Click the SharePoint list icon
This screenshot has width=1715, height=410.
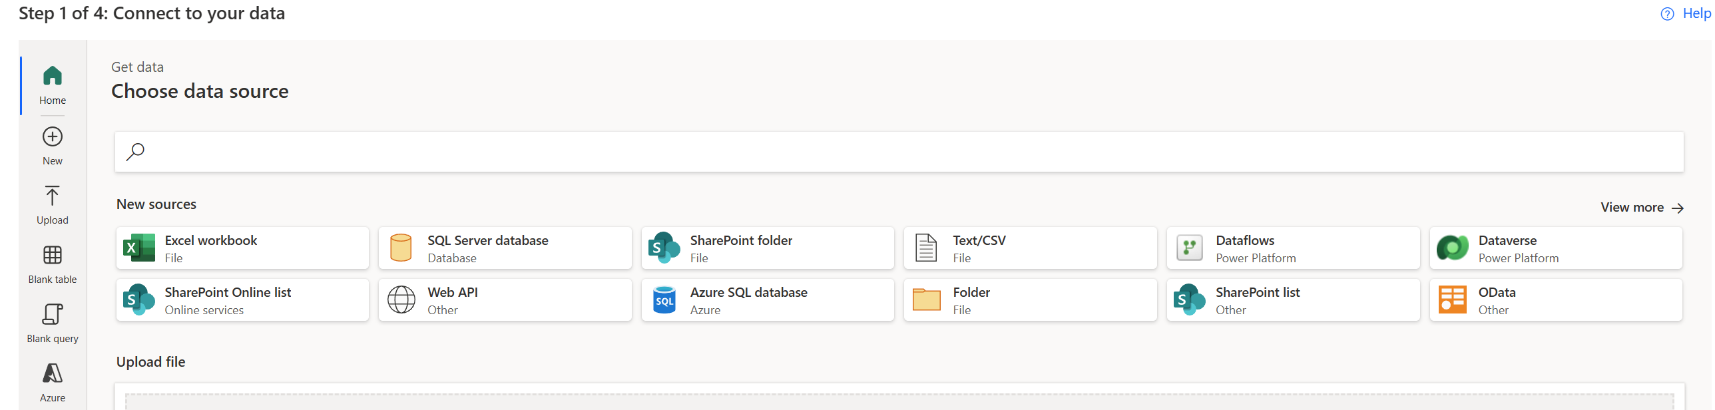(1189, 300)
